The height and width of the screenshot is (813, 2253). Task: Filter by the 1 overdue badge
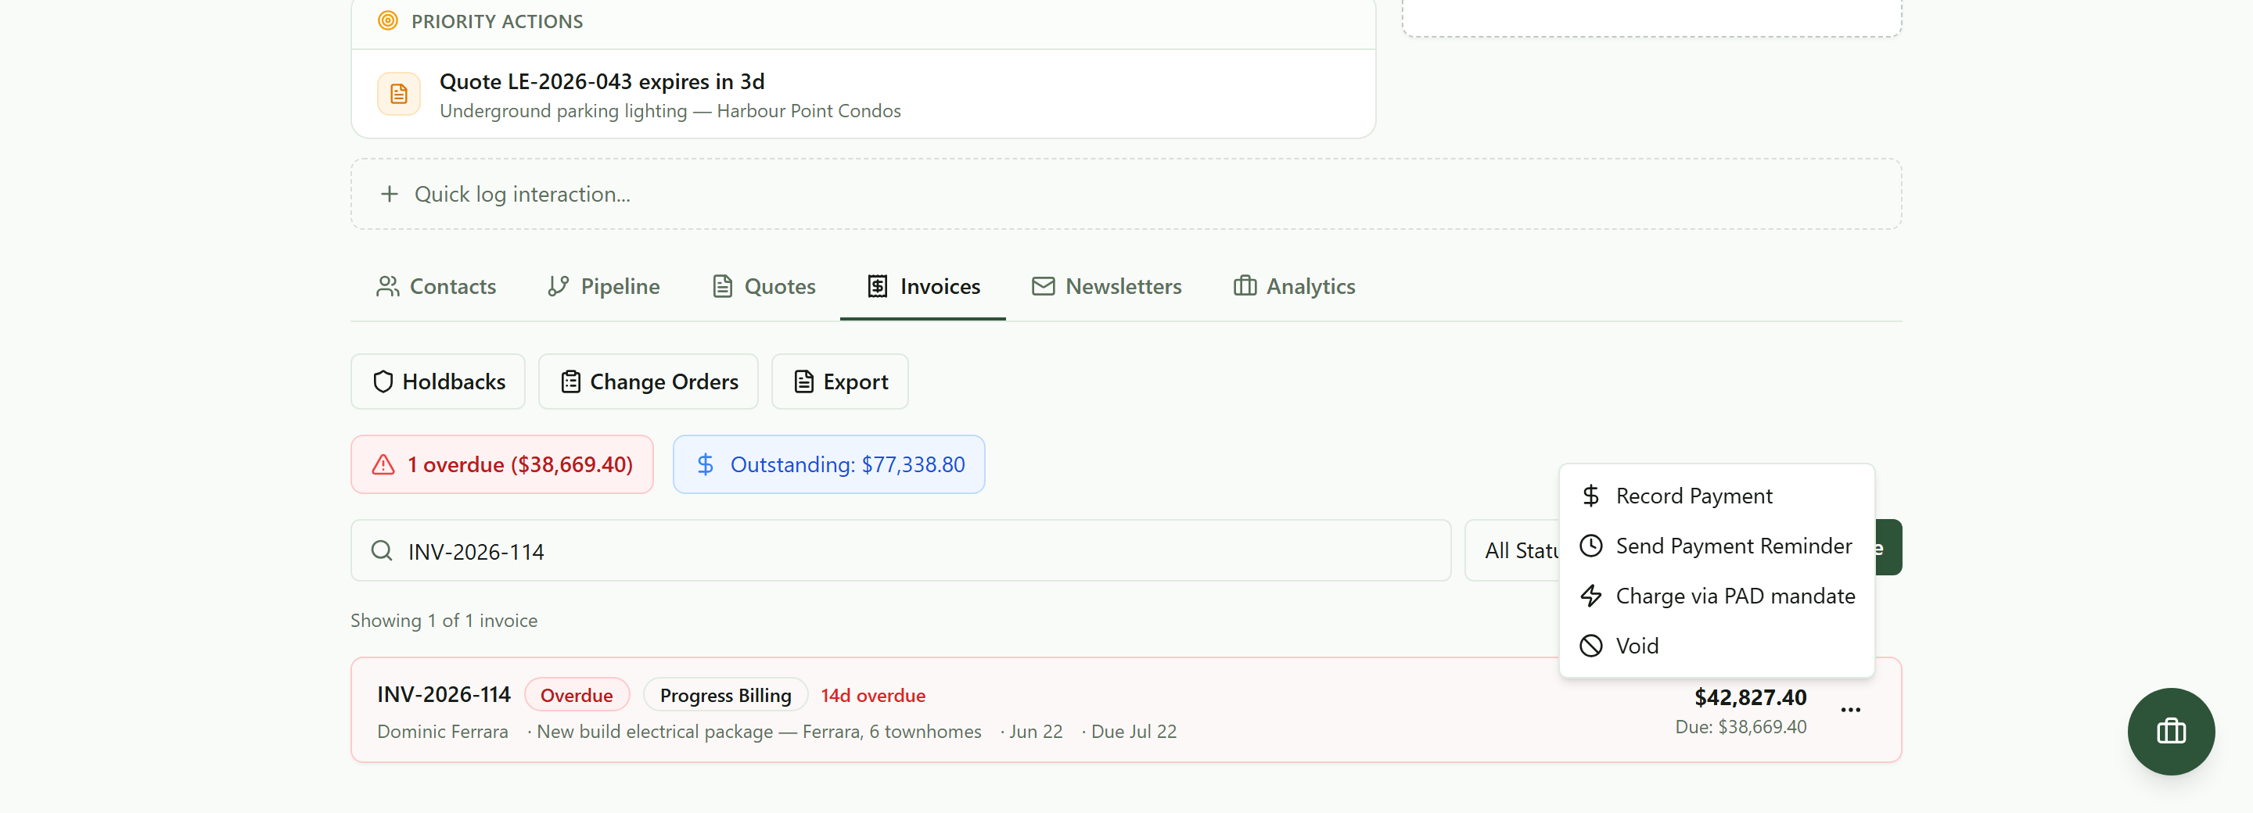502,464
